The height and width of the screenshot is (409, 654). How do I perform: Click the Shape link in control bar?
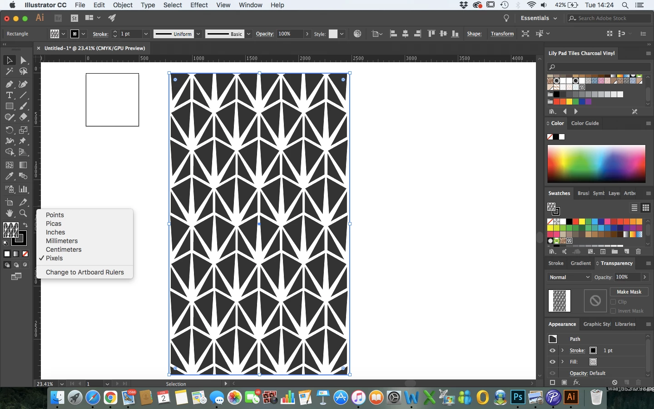coord(474,34)
